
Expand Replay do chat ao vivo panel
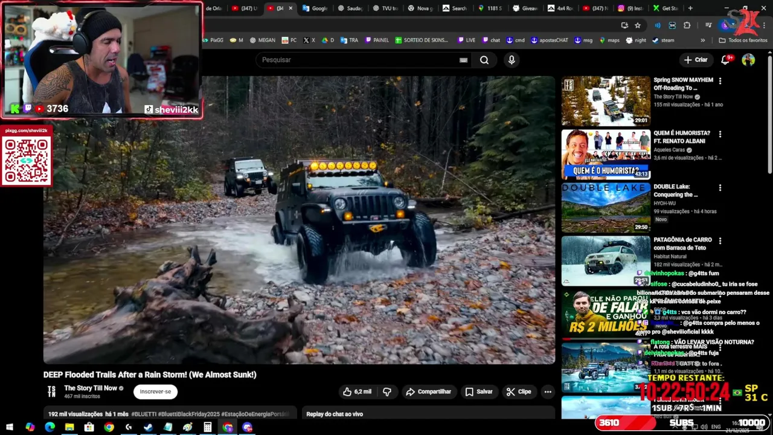coord(428,414)
